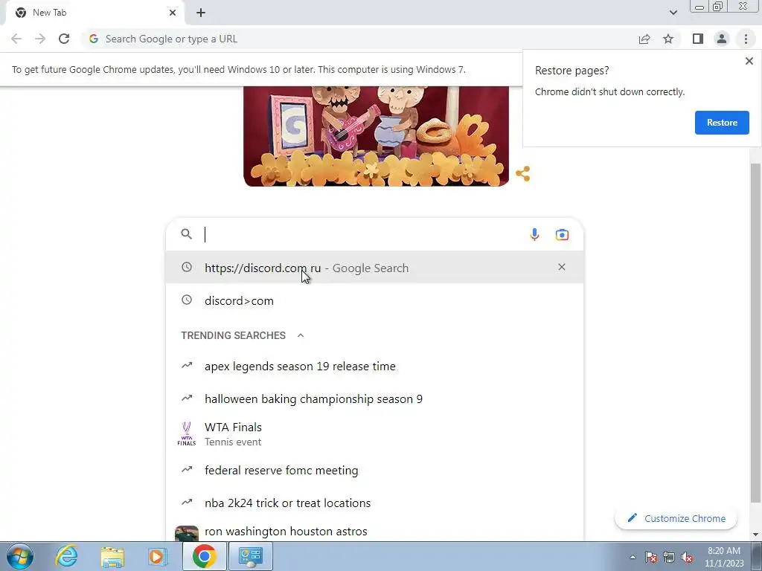Open the profile avatar icon
This screenshot has height=571, width=762.
722,39
